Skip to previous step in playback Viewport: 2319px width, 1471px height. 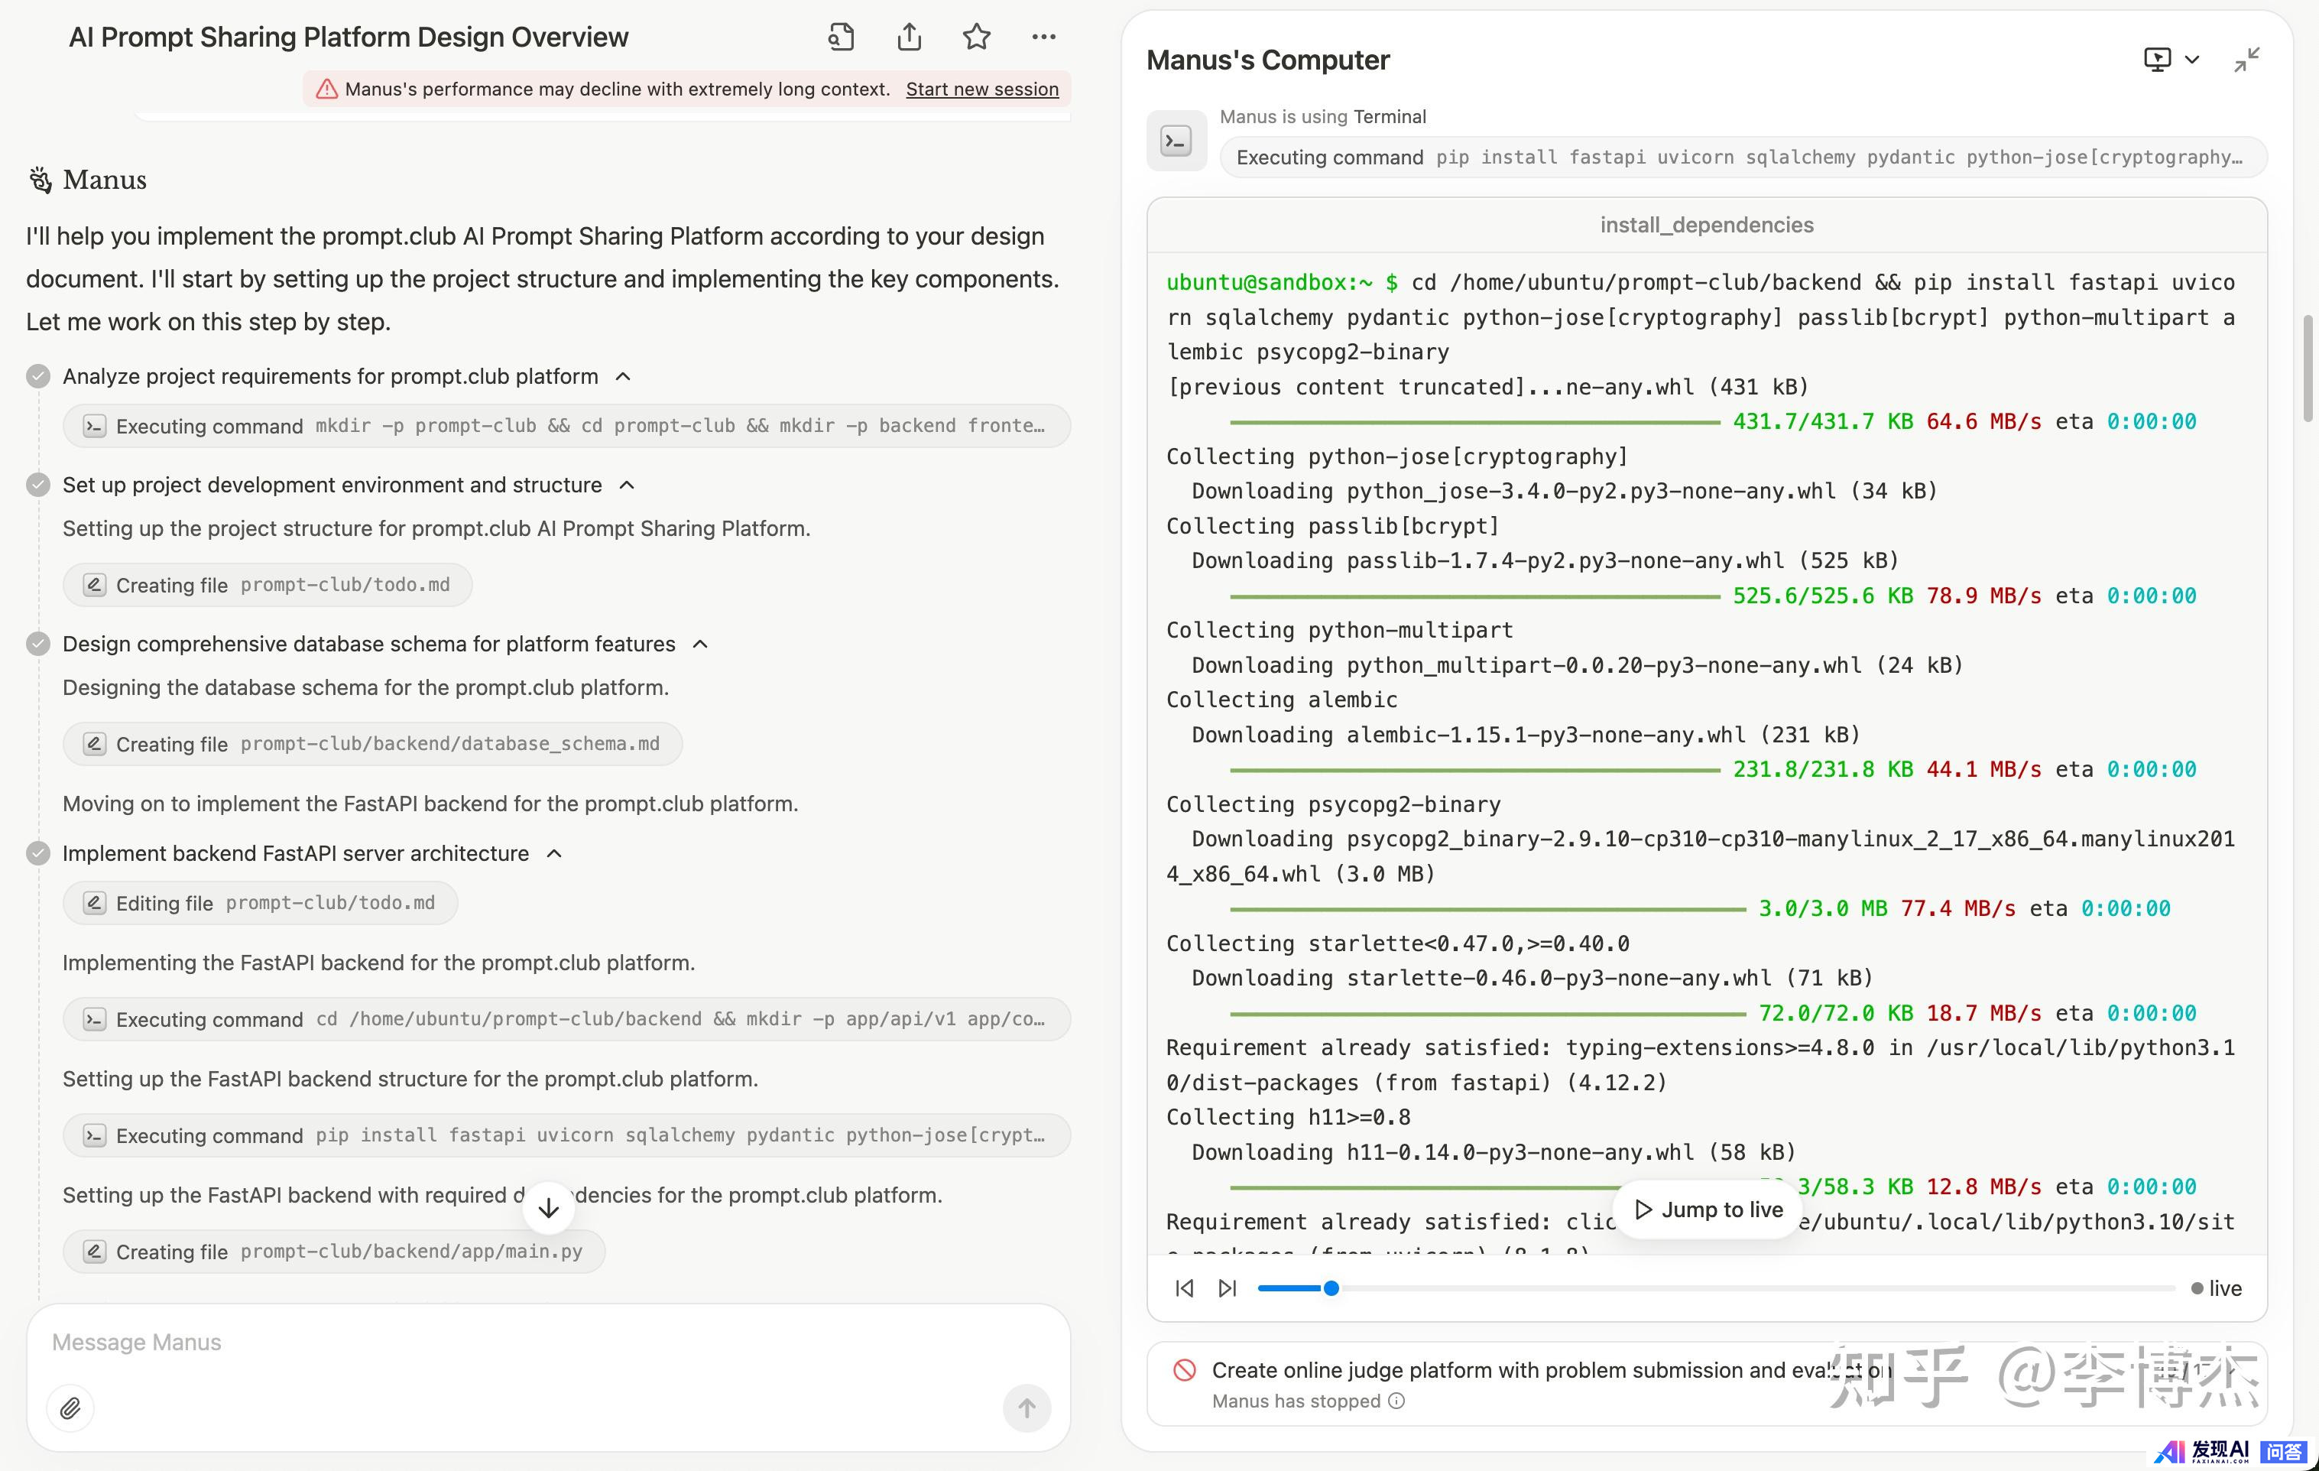click(x=1185, y=1288)
